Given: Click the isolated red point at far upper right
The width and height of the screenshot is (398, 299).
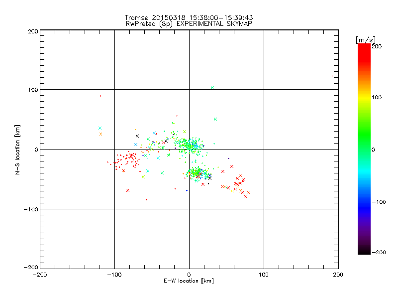Looking at the screenshot, I should [x=332, y=76].
